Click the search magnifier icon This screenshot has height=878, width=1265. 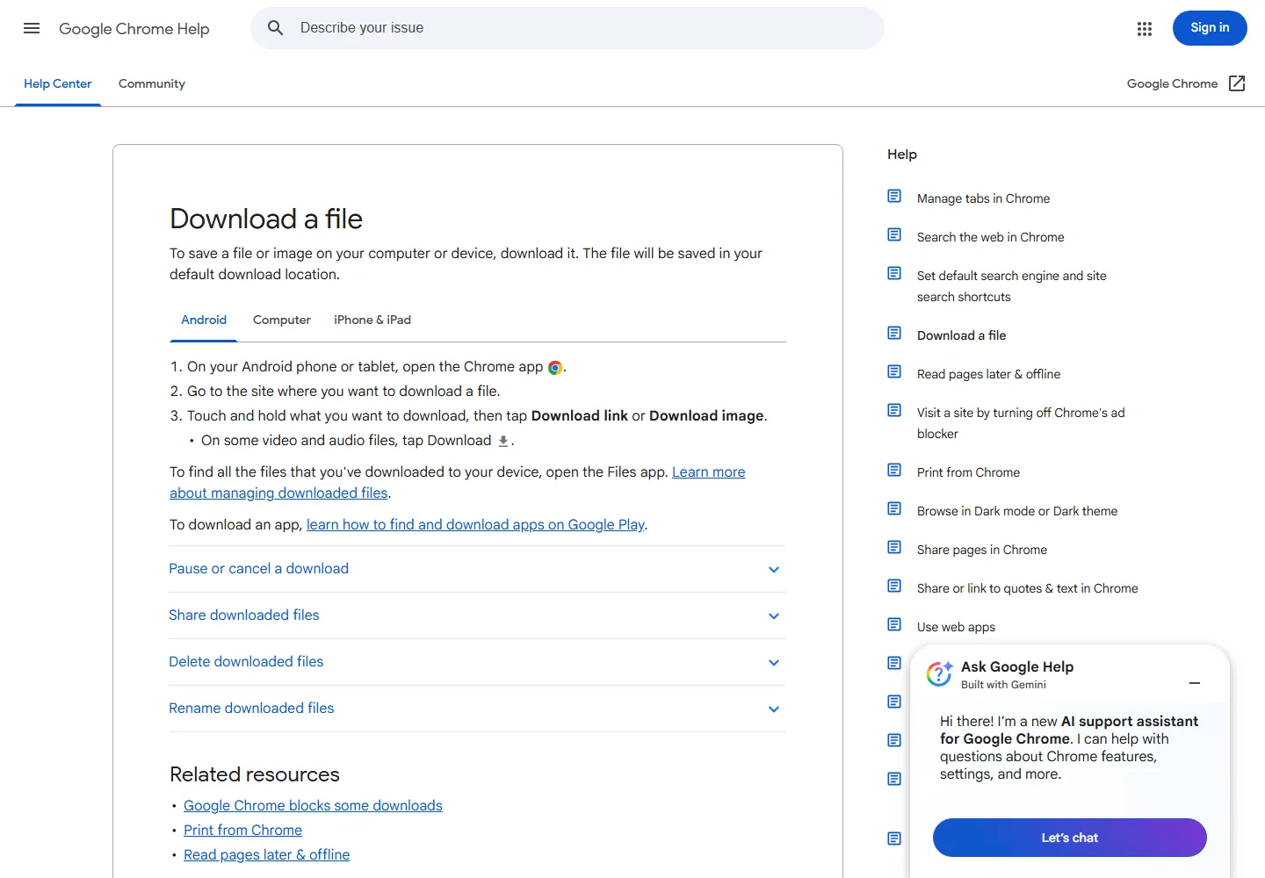coord(276,28)
